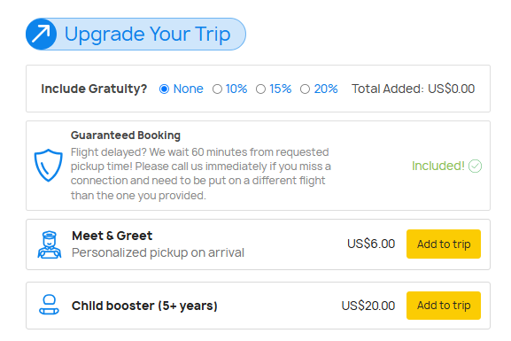Screen dimensions: 511x341
Task: Choose 15% gratuity
Action: (260, 89)
